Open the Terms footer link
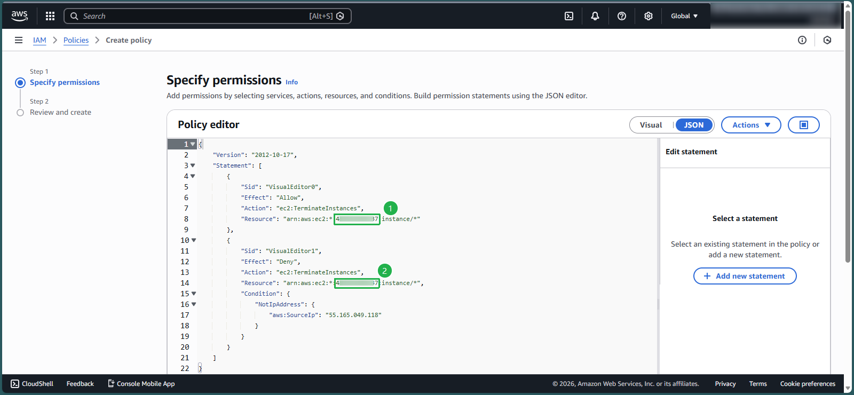The height and width of the screenshot is (395, 854). (758, 384)
